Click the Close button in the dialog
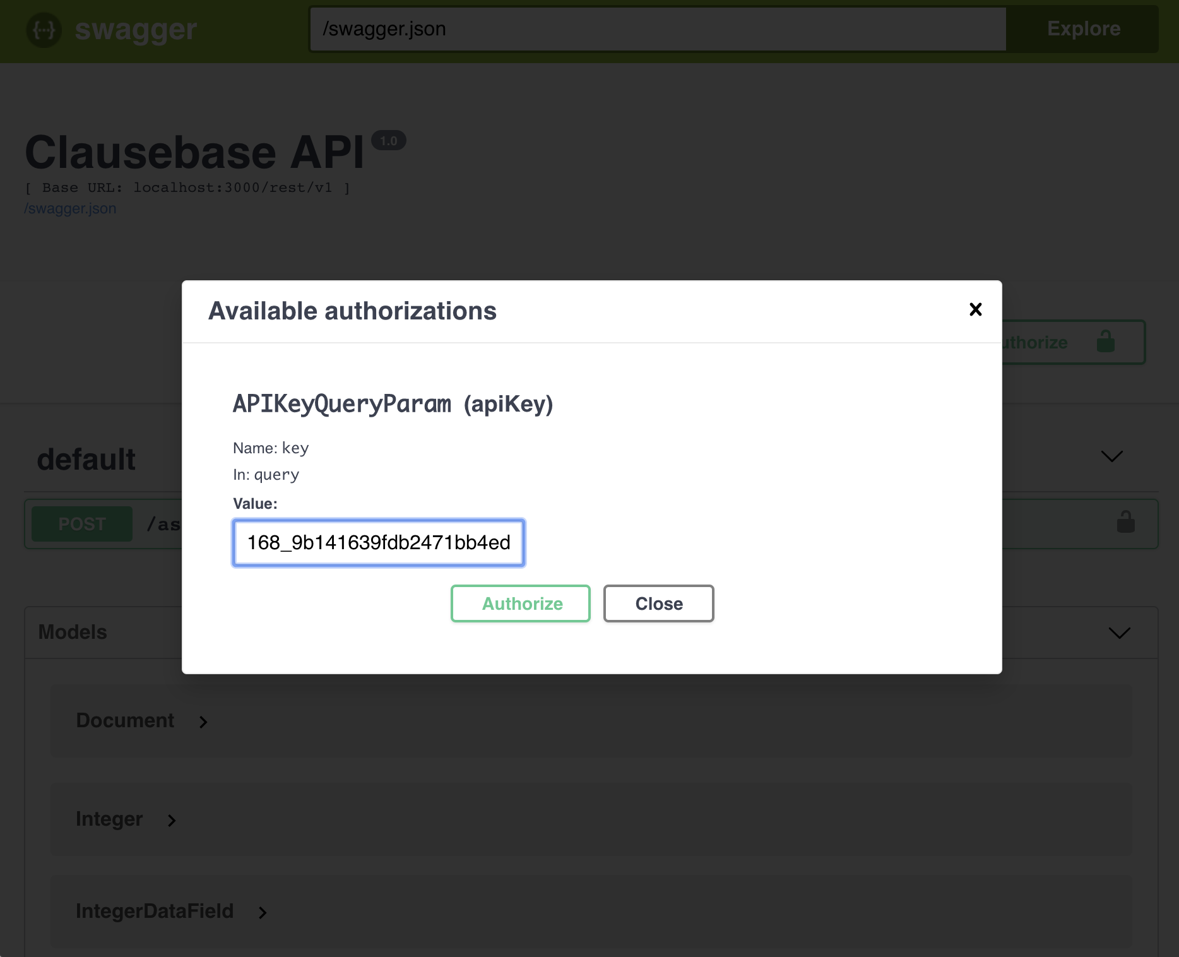Image resolution: width=1179 pixels, height=957 pixels. click(x=658, y=603)
